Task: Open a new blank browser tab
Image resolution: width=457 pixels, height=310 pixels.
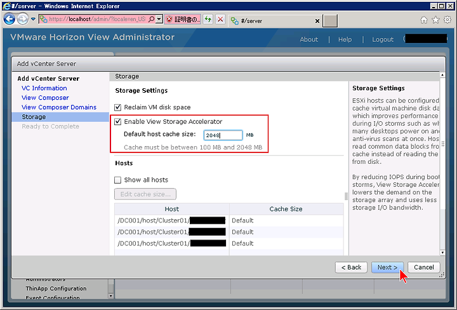Action: [330, 21]
